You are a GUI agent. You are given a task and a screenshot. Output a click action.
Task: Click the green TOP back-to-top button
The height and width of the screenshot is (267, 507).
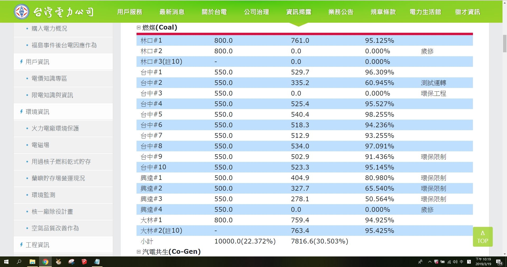[483, 237]
